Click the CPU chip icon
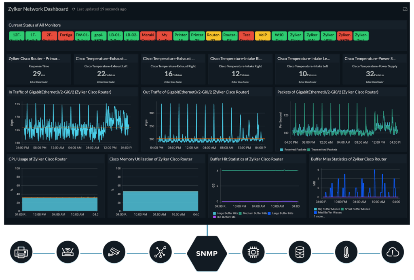 (x=253, y=253)
